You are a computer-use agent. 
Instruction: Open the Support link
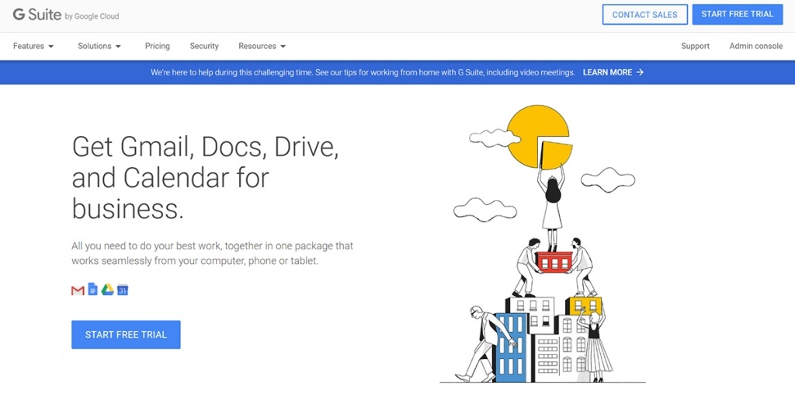click(x=695, y=46)
